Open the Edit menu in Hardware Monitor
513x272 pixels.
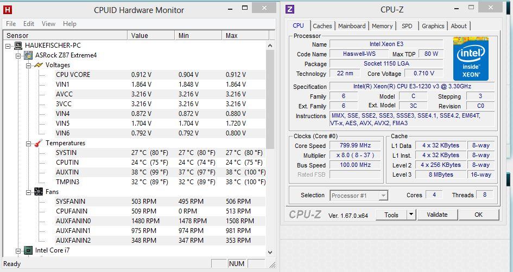coord(29,24)
